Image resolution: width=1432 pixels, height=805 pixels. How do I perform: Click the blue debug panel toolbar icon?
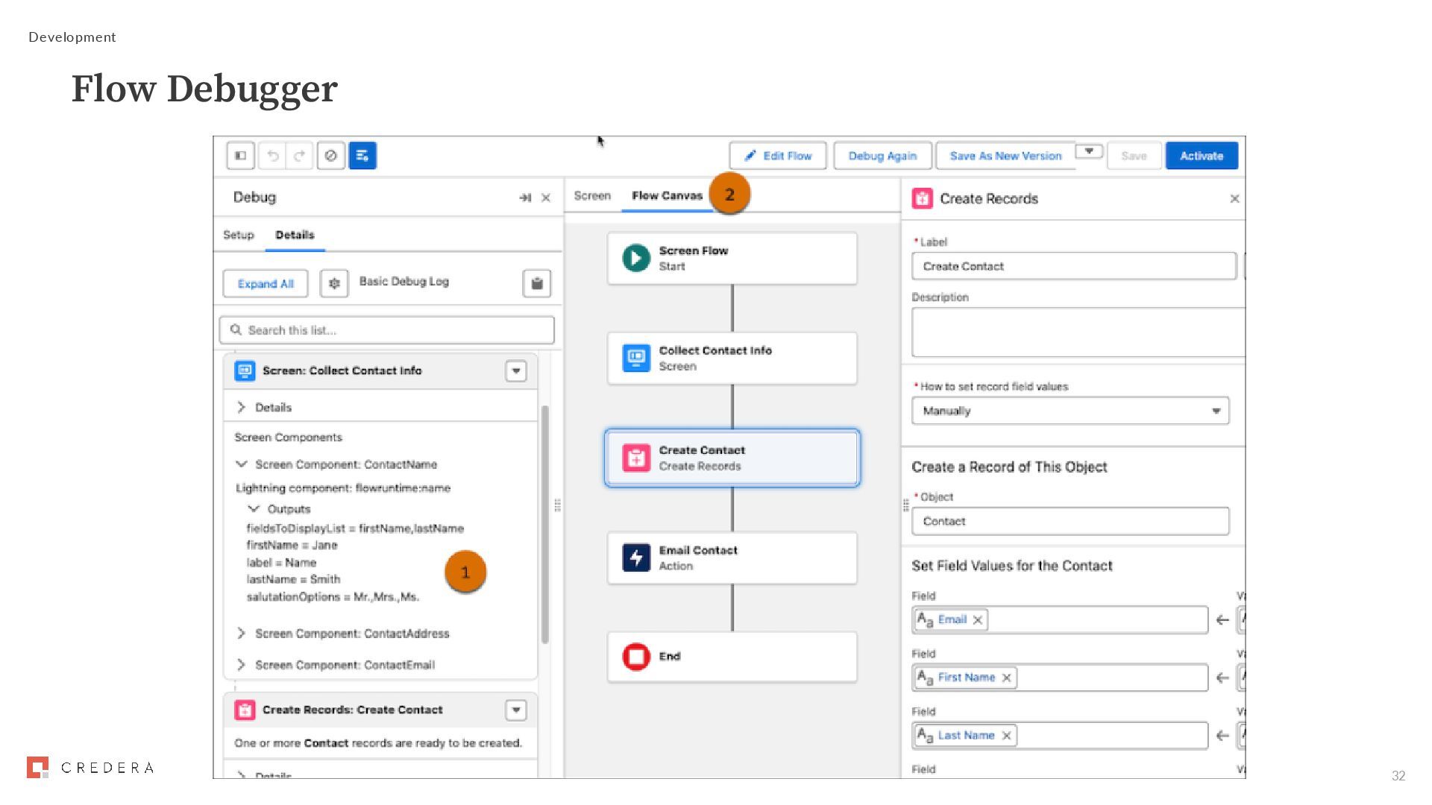362,156
